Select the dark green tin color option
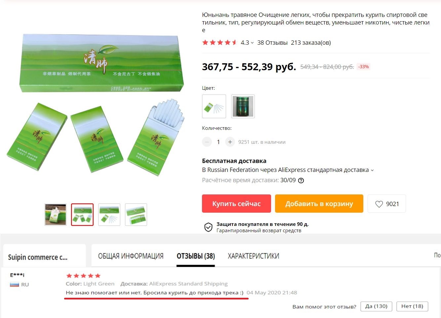441x318 pixels. 243,106
